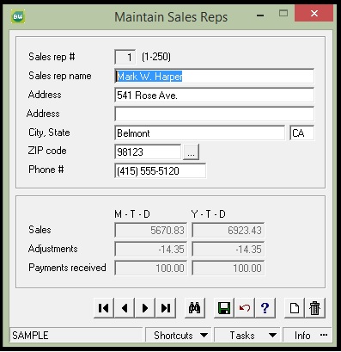Click the first Address field with 541 Rose Ave.
The image size is (341, 352).
click(214, 95)
